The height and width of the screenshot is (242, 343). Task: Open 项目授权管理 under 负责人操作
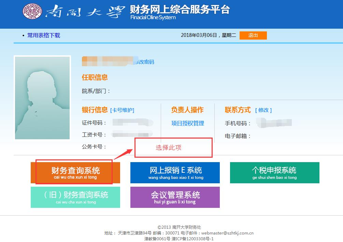point(188,124)
